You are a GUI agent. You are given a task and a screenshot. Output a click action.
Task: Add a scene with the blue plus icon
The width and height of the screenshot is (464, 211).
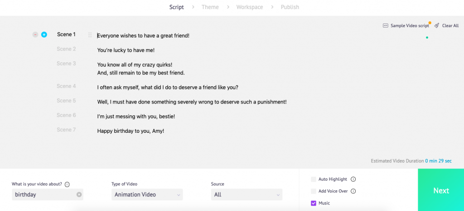coord(44,35)
